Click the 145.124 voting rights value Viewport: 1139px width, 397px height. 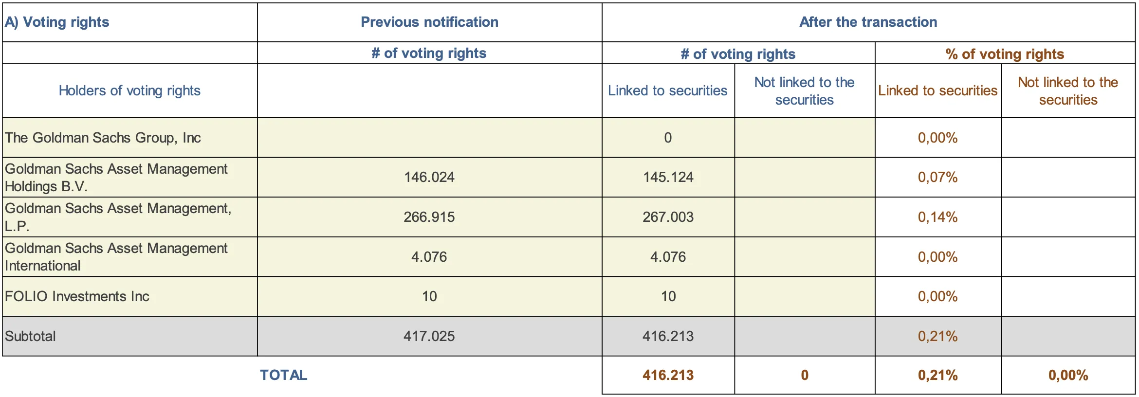point(668,177)
